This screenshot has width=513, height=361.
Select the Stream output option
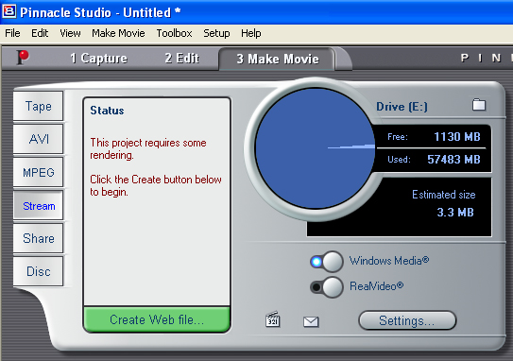(x=39, y=205)
